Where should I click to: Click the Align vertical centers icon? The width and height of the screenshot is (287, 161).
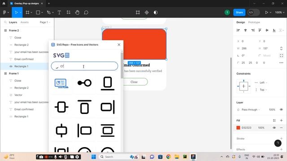(267, 30)
